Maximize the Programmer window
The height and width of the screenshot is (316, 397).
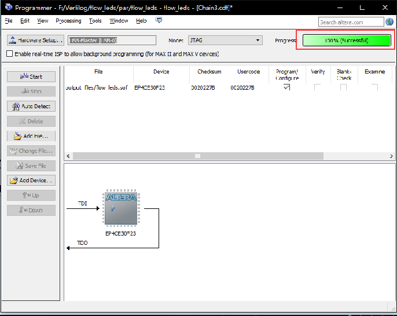(x=362, y=8)
